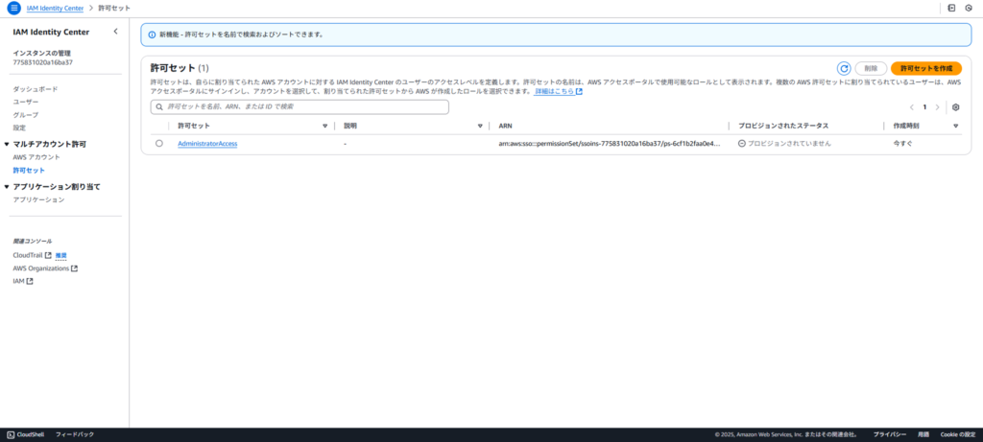Image resolution: width=983 pixels, height=442 pixels.
Task: Sort by 許可セット column arrow
Action: (324, 126)
